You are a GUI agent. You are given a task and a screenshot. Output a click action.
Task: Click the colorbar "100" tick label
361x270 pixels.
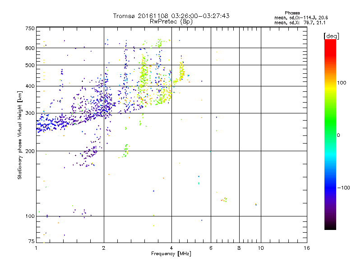[342, 83]
